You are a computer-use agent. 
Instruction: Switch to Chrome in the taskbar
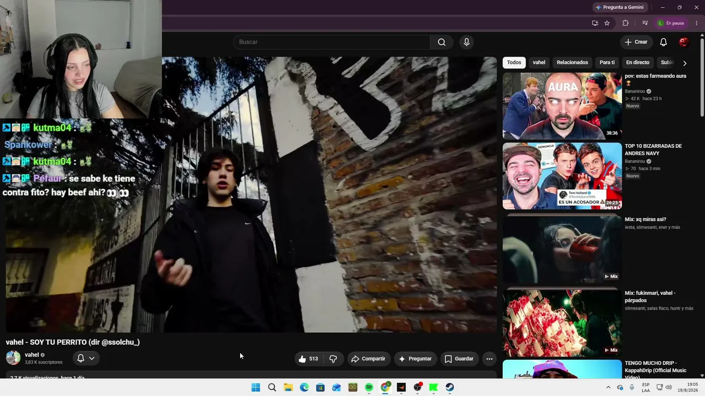385,387
